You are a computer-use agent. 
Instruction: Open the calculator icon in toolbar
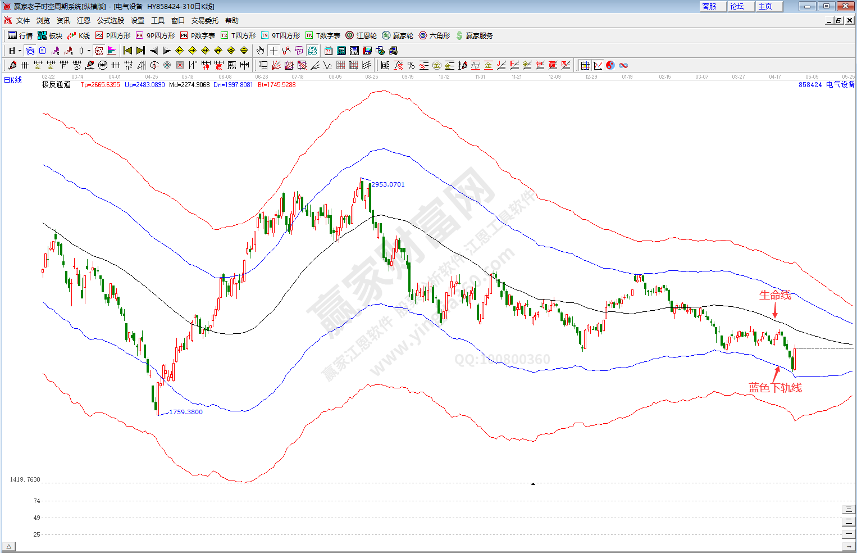pos(341,51)
